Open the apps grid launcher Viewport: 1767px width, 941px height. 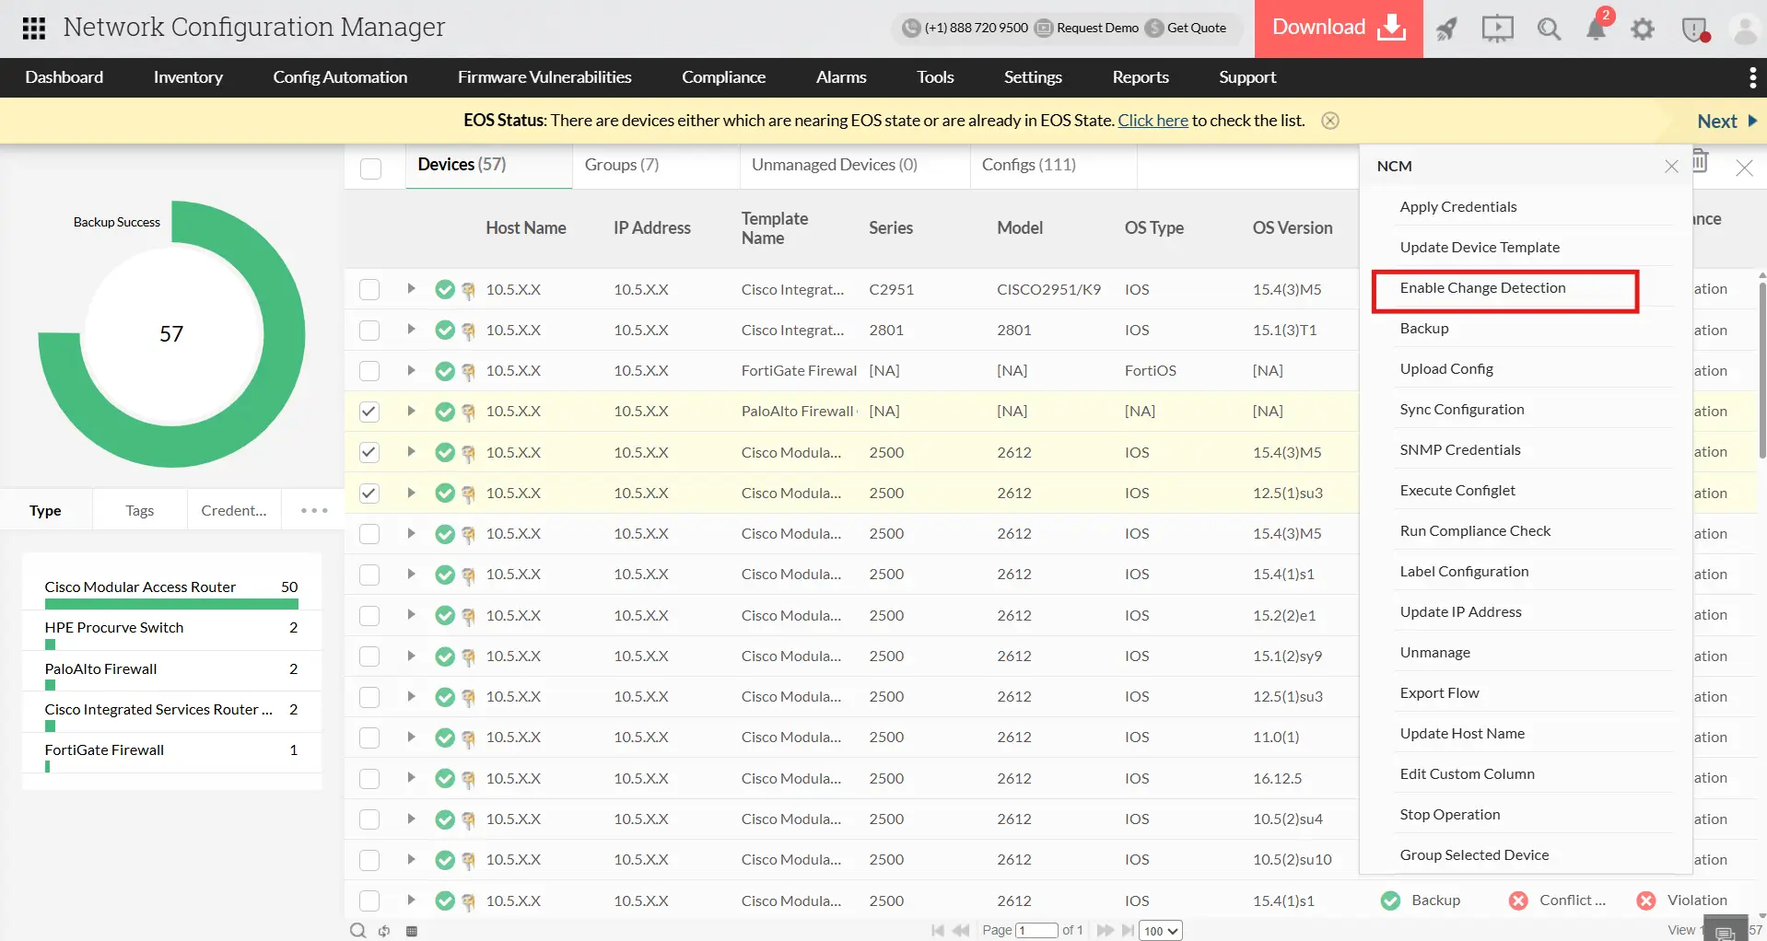tap(33, 29)
